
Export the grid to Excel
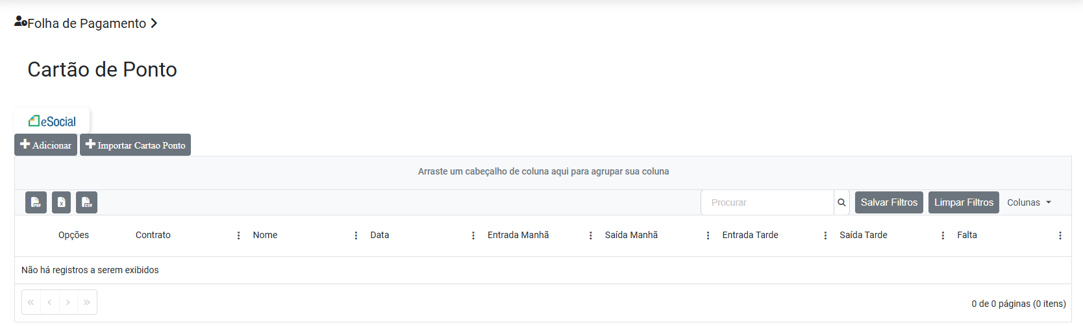[x=61, y=202]
